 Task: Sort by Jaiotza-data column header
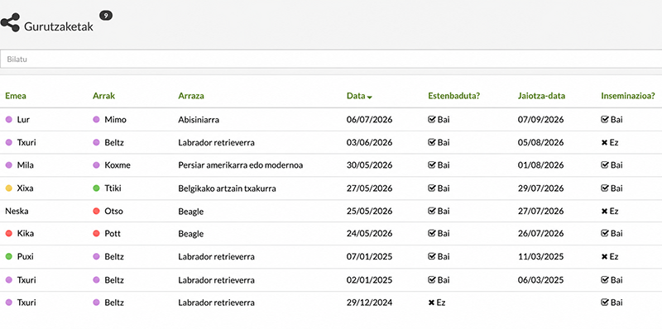pos(542,96)
